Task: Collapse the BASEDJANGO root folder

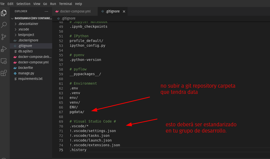Action: (x=12, y=18)
